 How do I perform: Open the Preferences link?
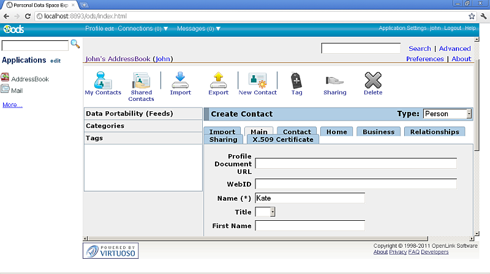[x=424, y=59]
